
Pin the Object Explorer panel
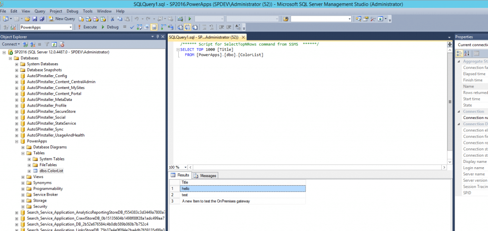point(157,37)
